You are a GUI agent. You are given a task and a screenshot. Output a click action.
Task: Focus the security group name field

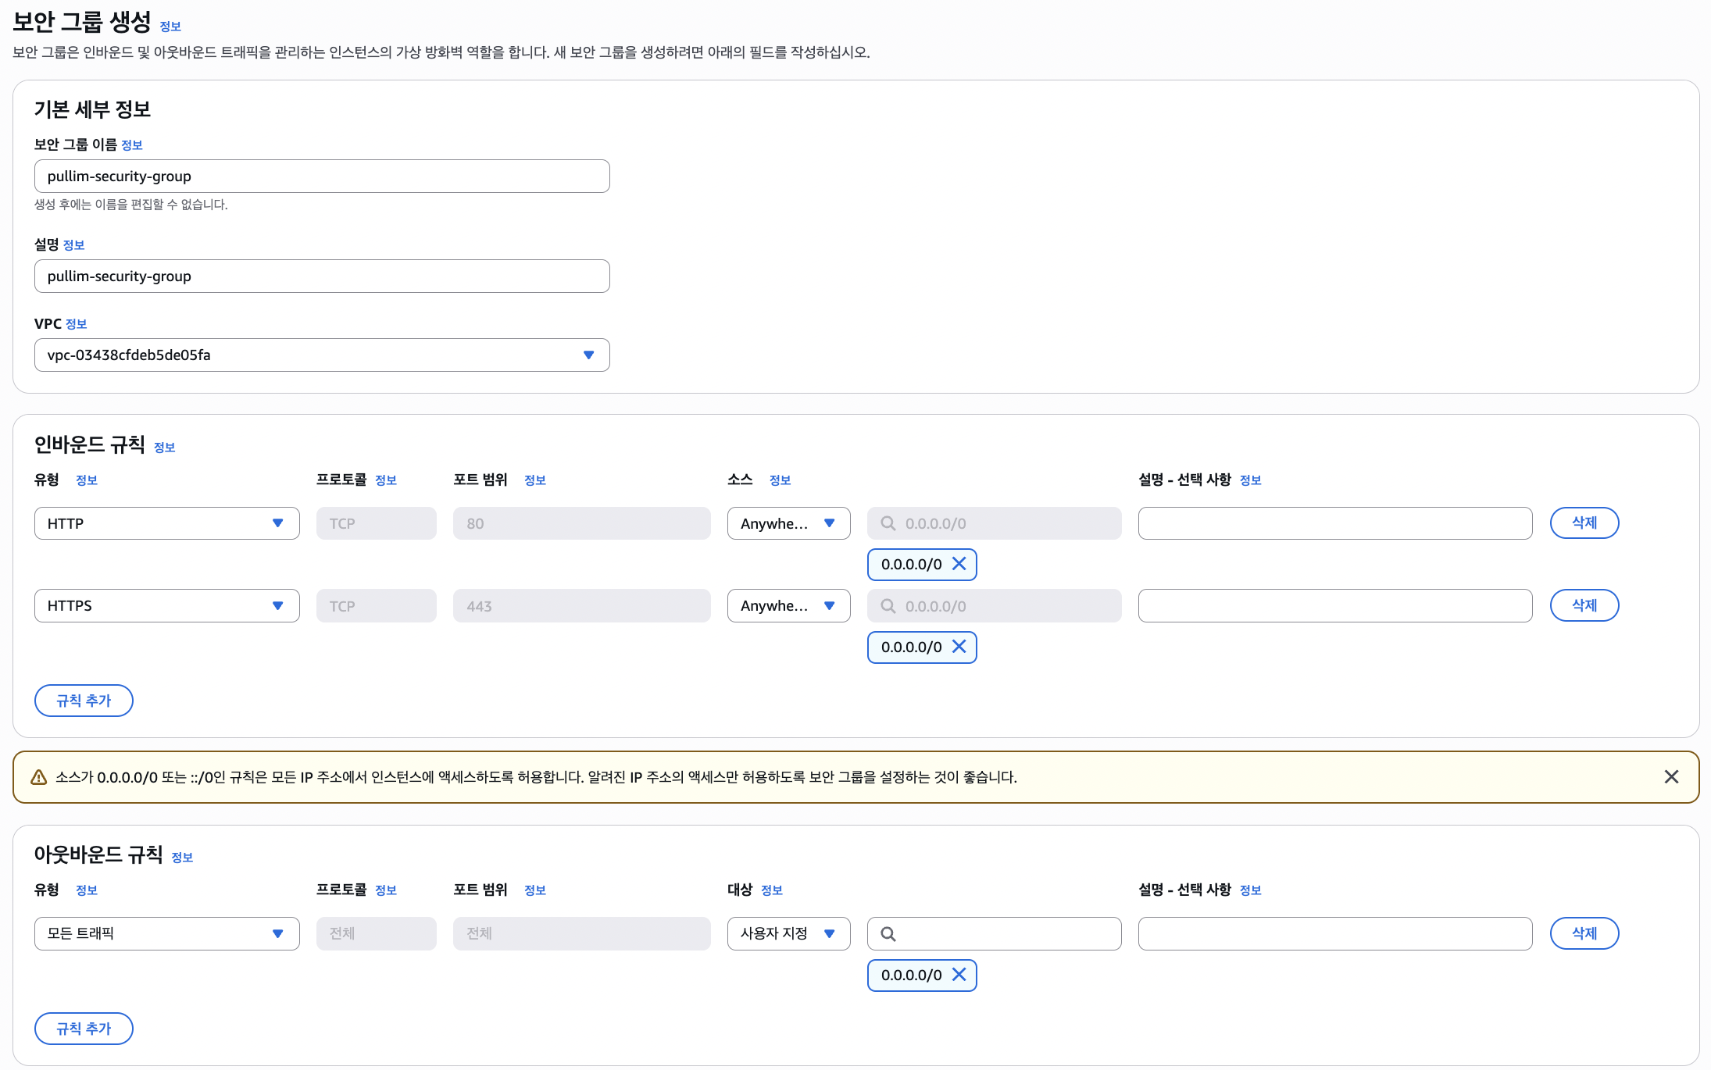tap(322, 177)
